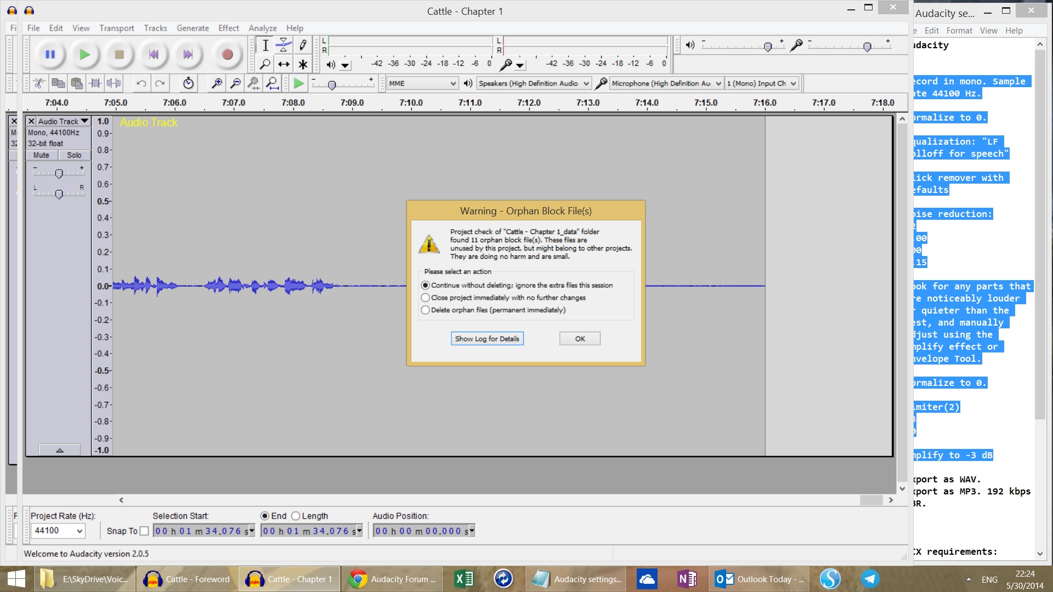Undo the last edit using the toolbar
This screenshot has width=1053, height=592.
click(141, 83)
